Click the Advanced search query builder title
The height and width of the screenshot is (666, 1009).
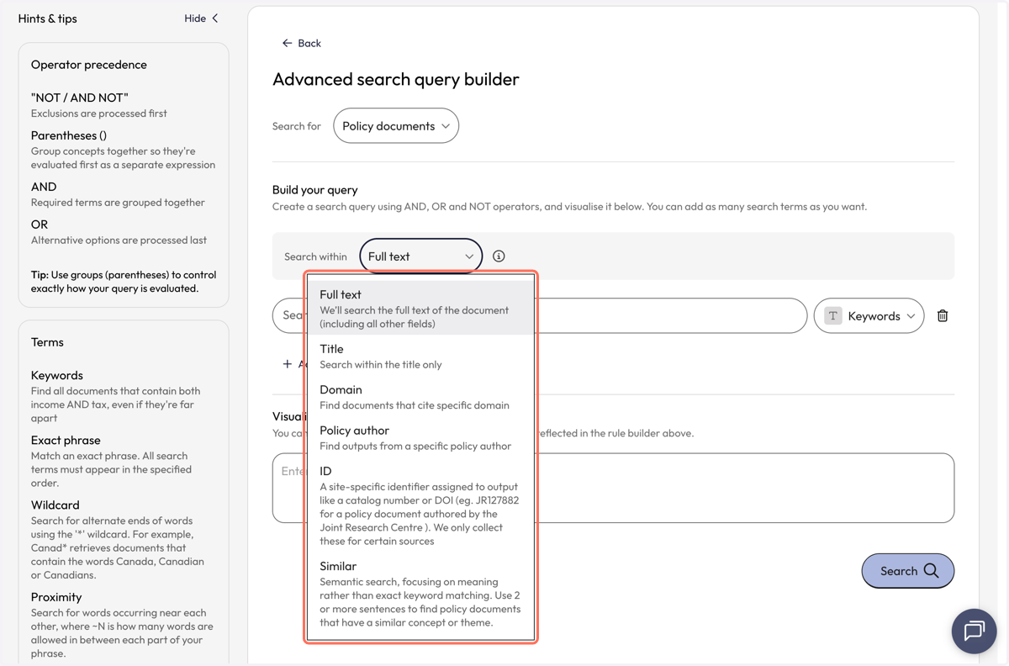(x=396, y=79)
